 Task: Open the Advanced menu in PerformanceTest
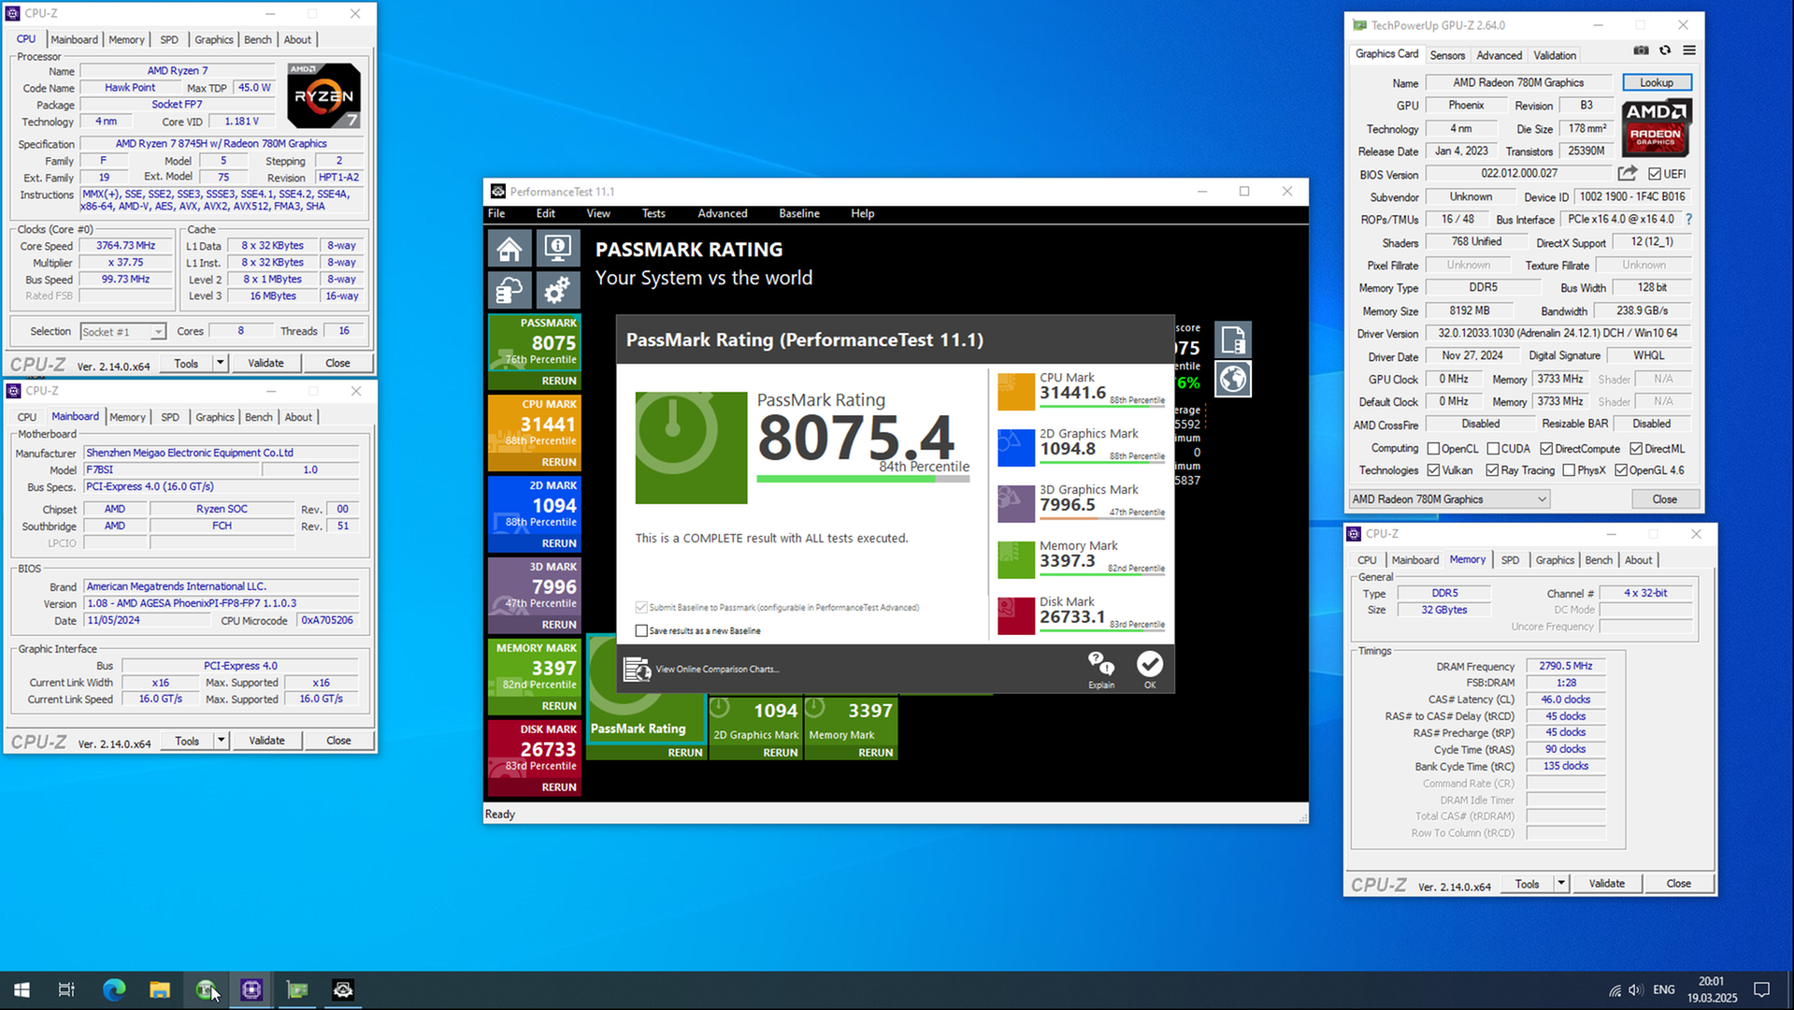[722, 213]
